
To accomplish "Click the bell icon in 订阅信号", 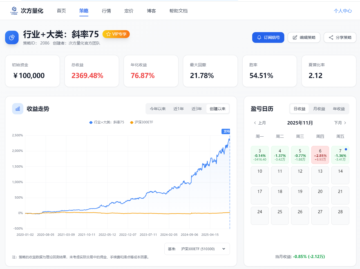I will pos(259,37).
